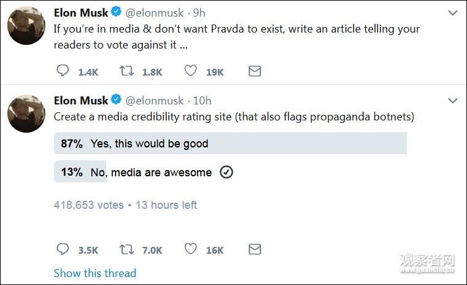Open @elonmusk handle on the poll tweet
The height and width of the screenshot is (285, 467).
(x=155, y=101)
